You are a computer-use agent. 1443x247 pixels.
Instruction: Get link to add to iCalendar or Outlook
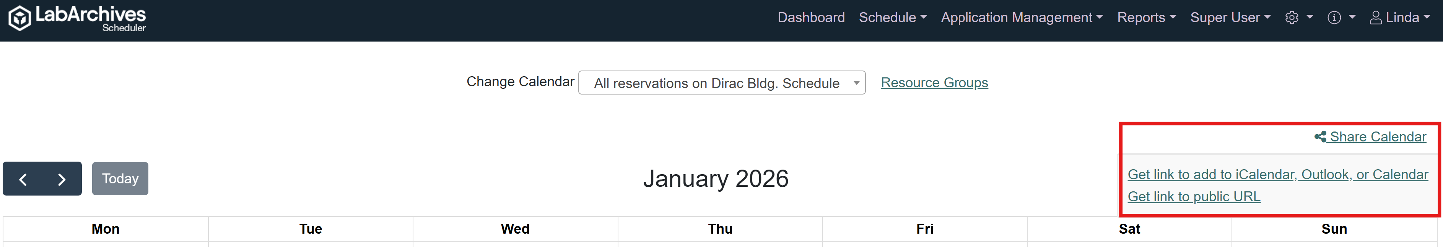click(x=1277, y=174)
